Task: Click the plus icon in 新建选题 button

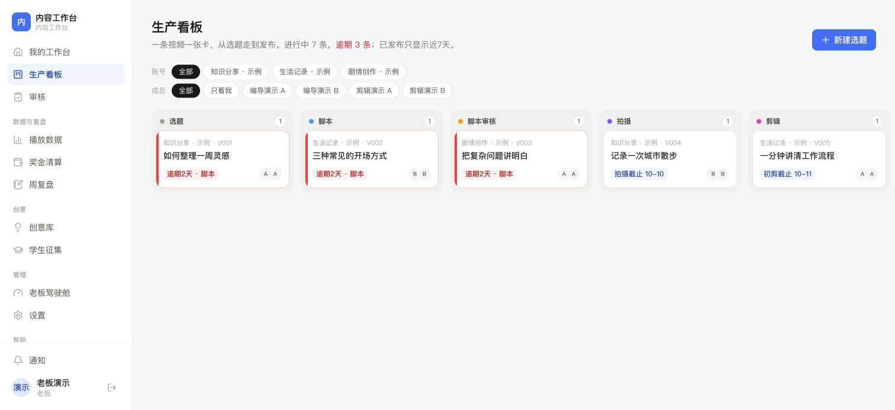Action: [x=826, y=40]
